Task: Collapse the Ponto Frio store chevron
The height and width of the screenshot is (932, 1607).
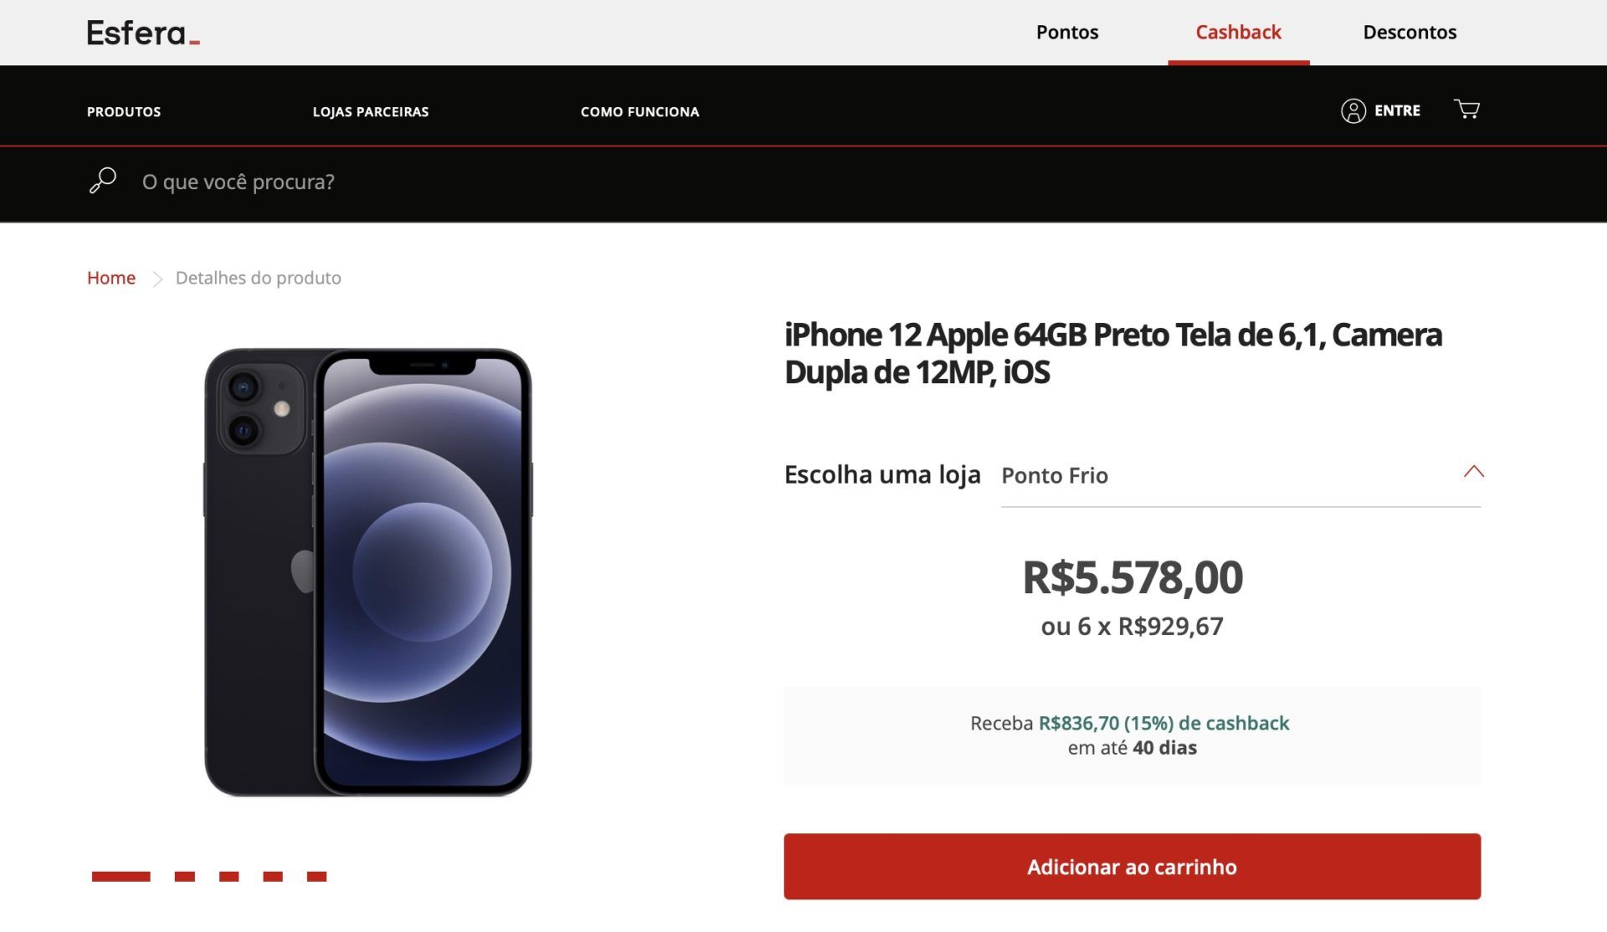Action: 1473,472
